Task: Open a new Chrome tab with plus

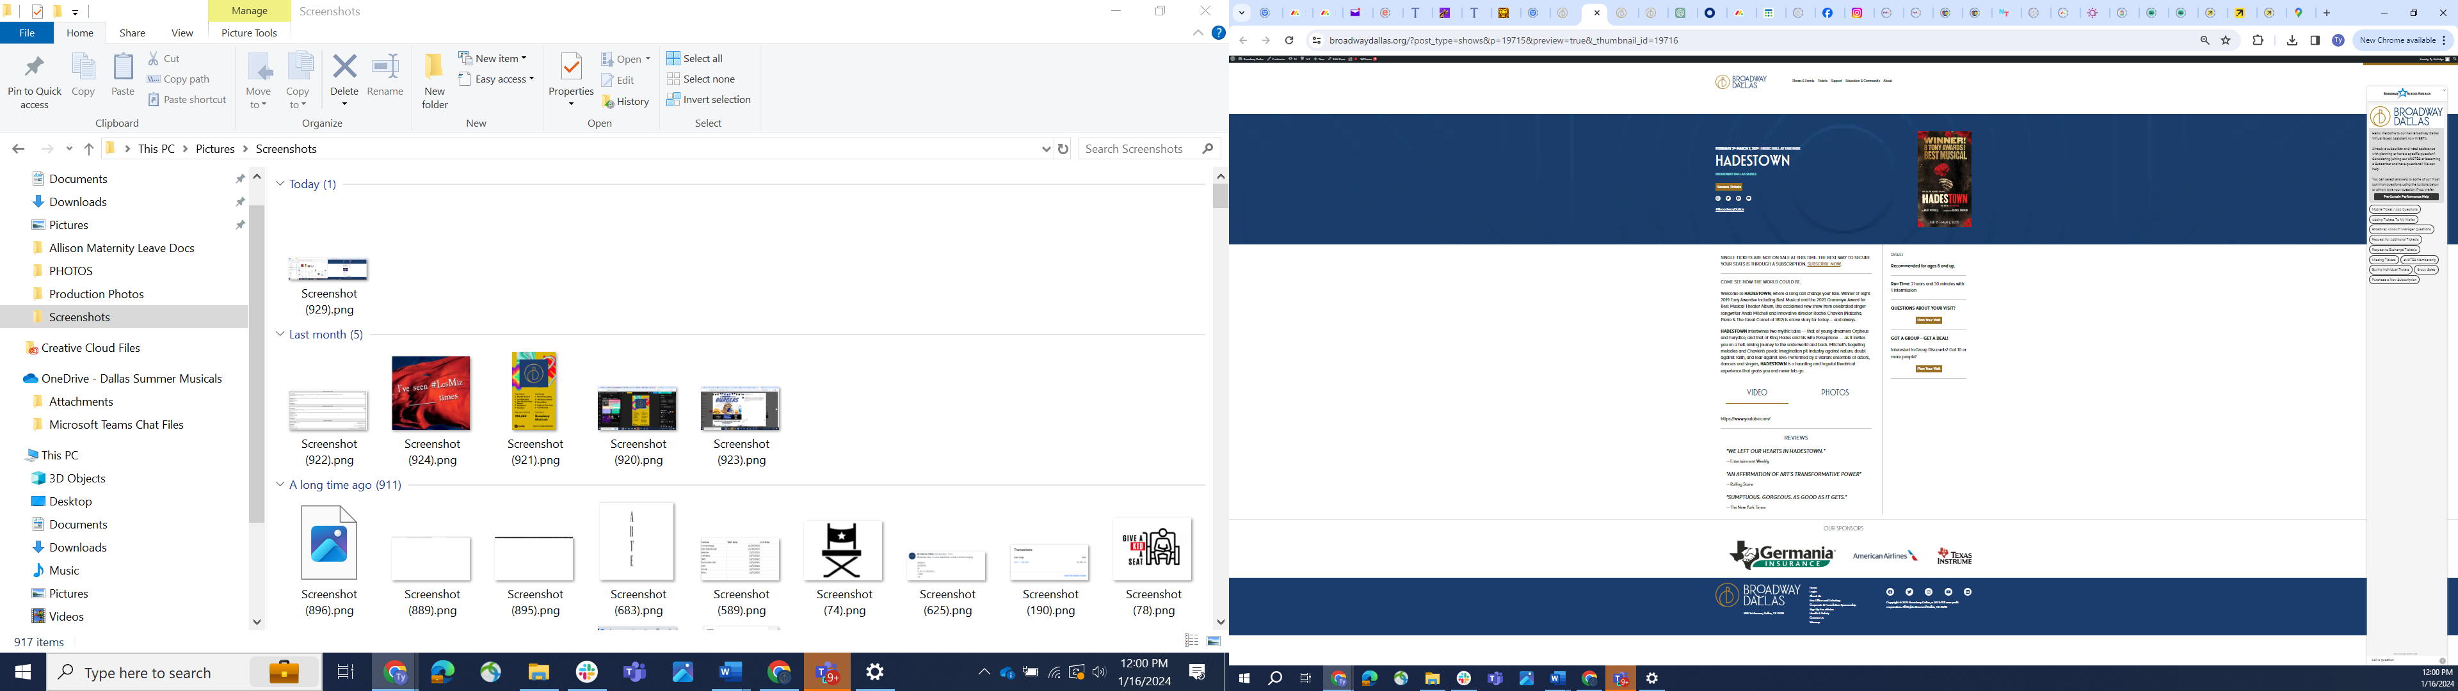Action: click(x=2326, y=12)
